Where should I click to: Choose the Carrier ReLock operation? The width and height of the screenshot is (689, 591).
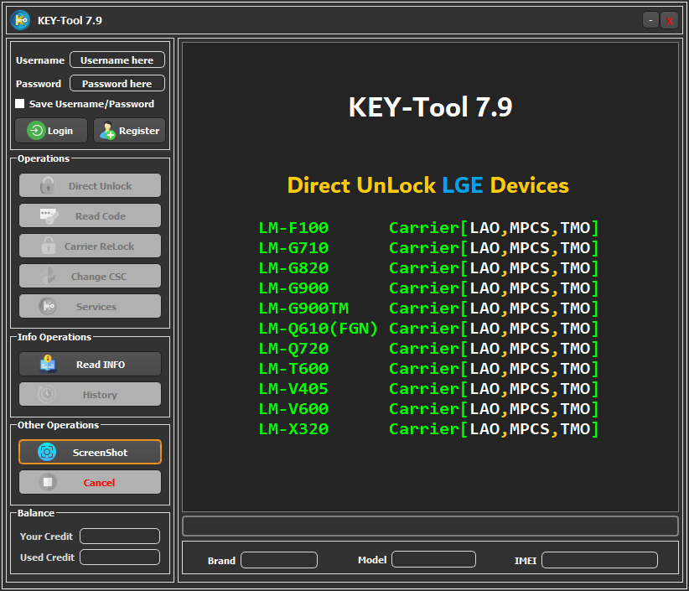pos(90,246)
